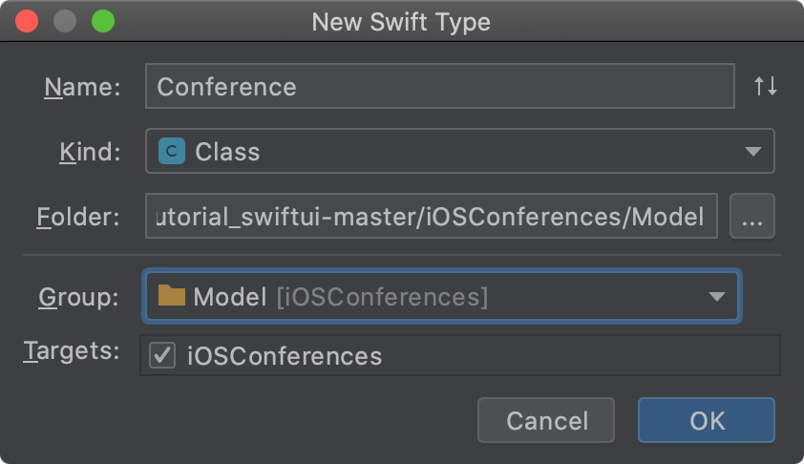Click the Name field containing Conference
This screenshot has width=804, height=464.
440,86
